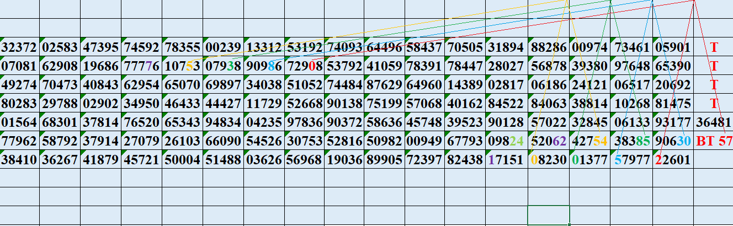Click on the cell reading 07938
This screenshot has height=226, width=733.
coord(223,67)
